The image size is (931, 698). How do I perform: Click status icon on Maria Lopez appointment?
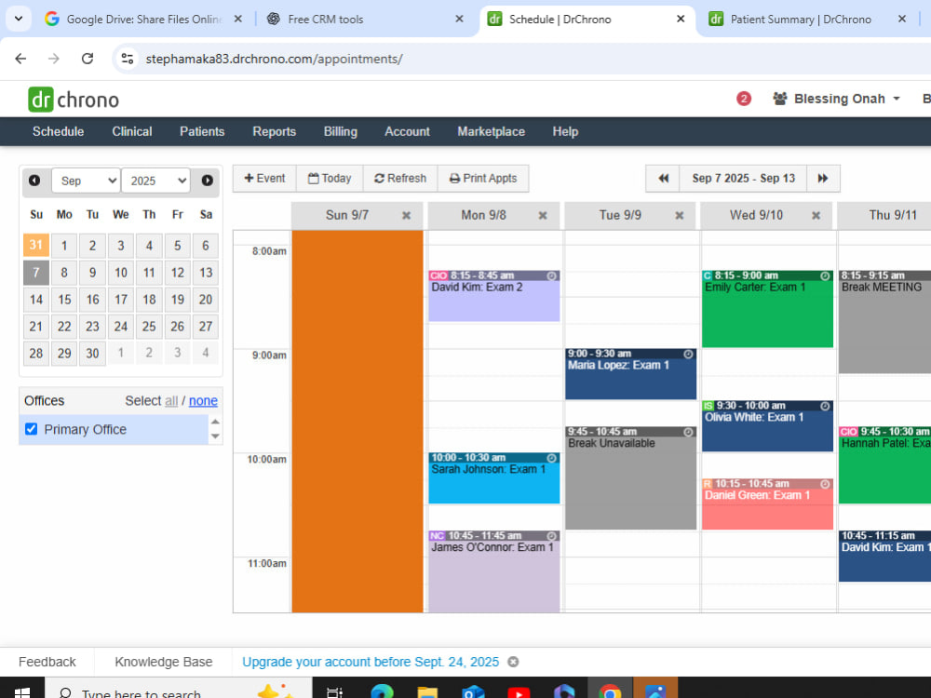click(688, 354)
